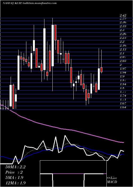Select the 2.33 price axis label
The width and height of the screenshot is (133, 187).
[x=123, y=26]
